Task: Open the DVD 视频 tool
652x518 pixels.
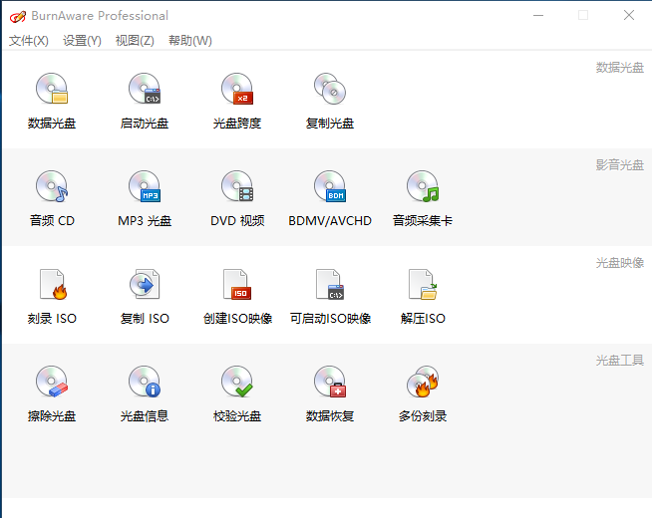Action: coord(237,198)
